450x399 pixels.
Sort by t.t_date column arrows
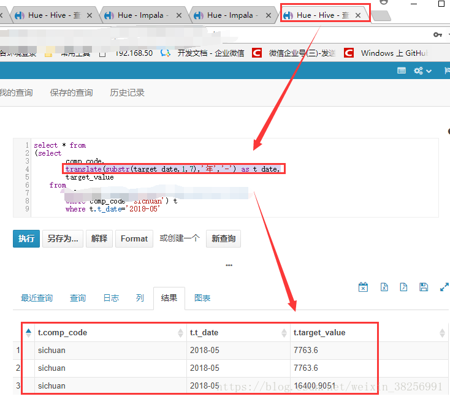click(x=284, y=333)
